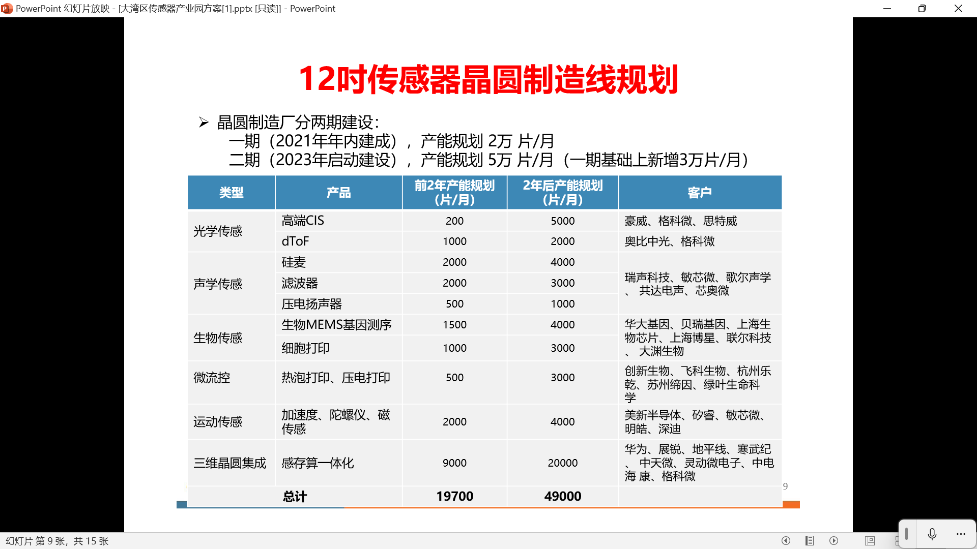Image resolution: width=977 pixels, height=549 pixels.
Task: Close the PowerPoint slideshow window
Action: coord(958,9)
